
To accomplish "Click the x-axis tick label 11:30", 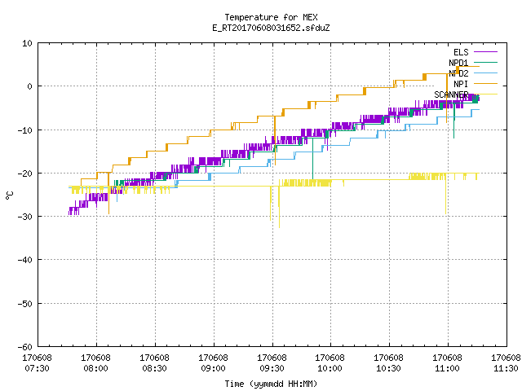I will [506, 368].
